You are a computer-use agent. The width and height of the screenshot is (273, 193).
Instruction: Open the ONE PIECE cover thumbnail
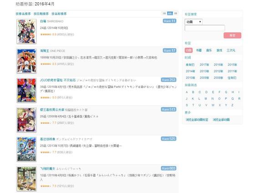pyautogui.click(x=27, y=61)
